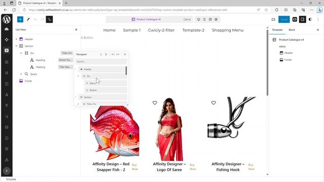Switch to the Template tab
Screen dimensions: 324x182
[x=277, y=30]
